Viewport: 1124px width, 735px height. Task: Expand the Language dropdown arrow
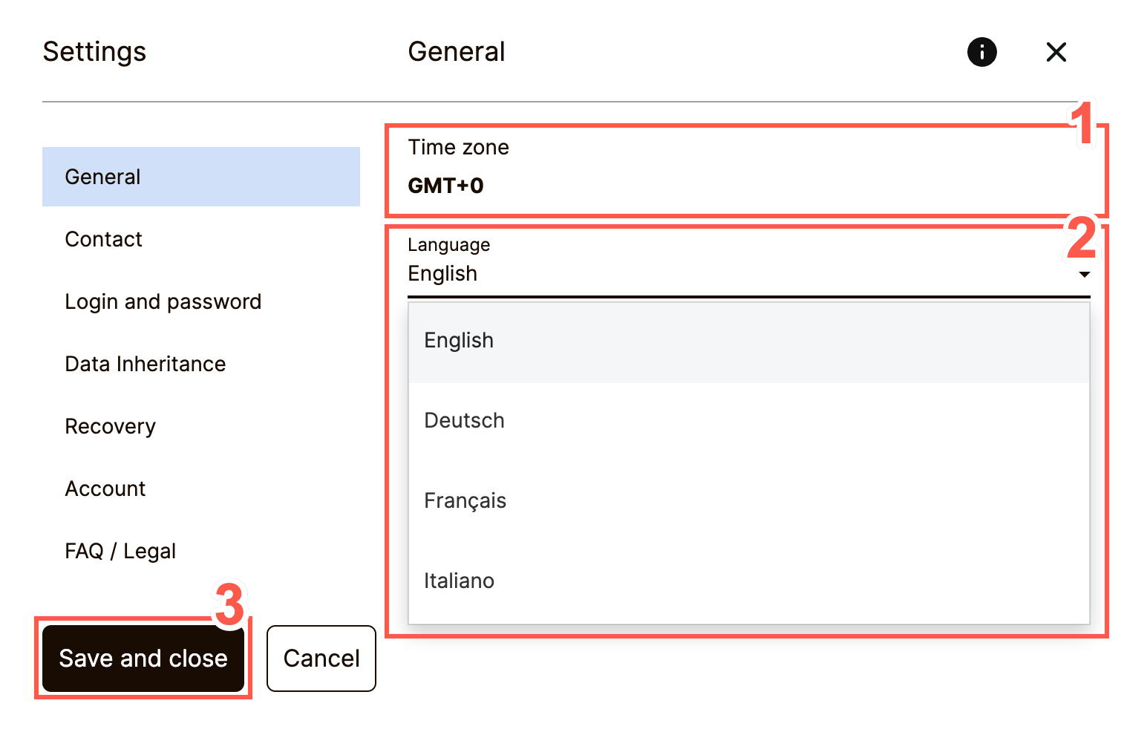[1085, 274]
